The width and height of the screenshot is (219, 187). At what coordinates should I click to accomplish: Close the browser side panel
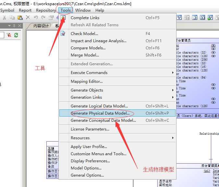click(x=20, y=26)
